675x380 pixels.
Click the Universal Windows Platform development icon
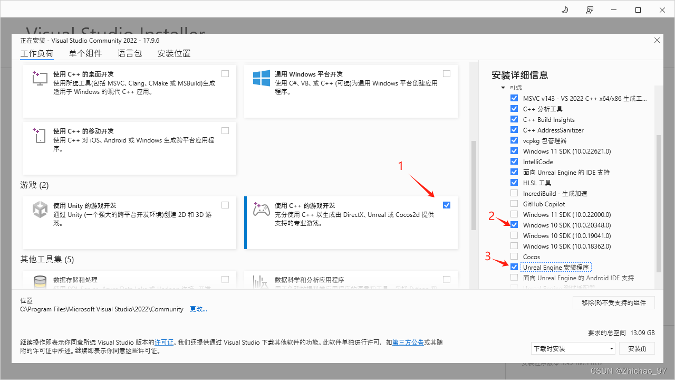click(x=262, y=78)
